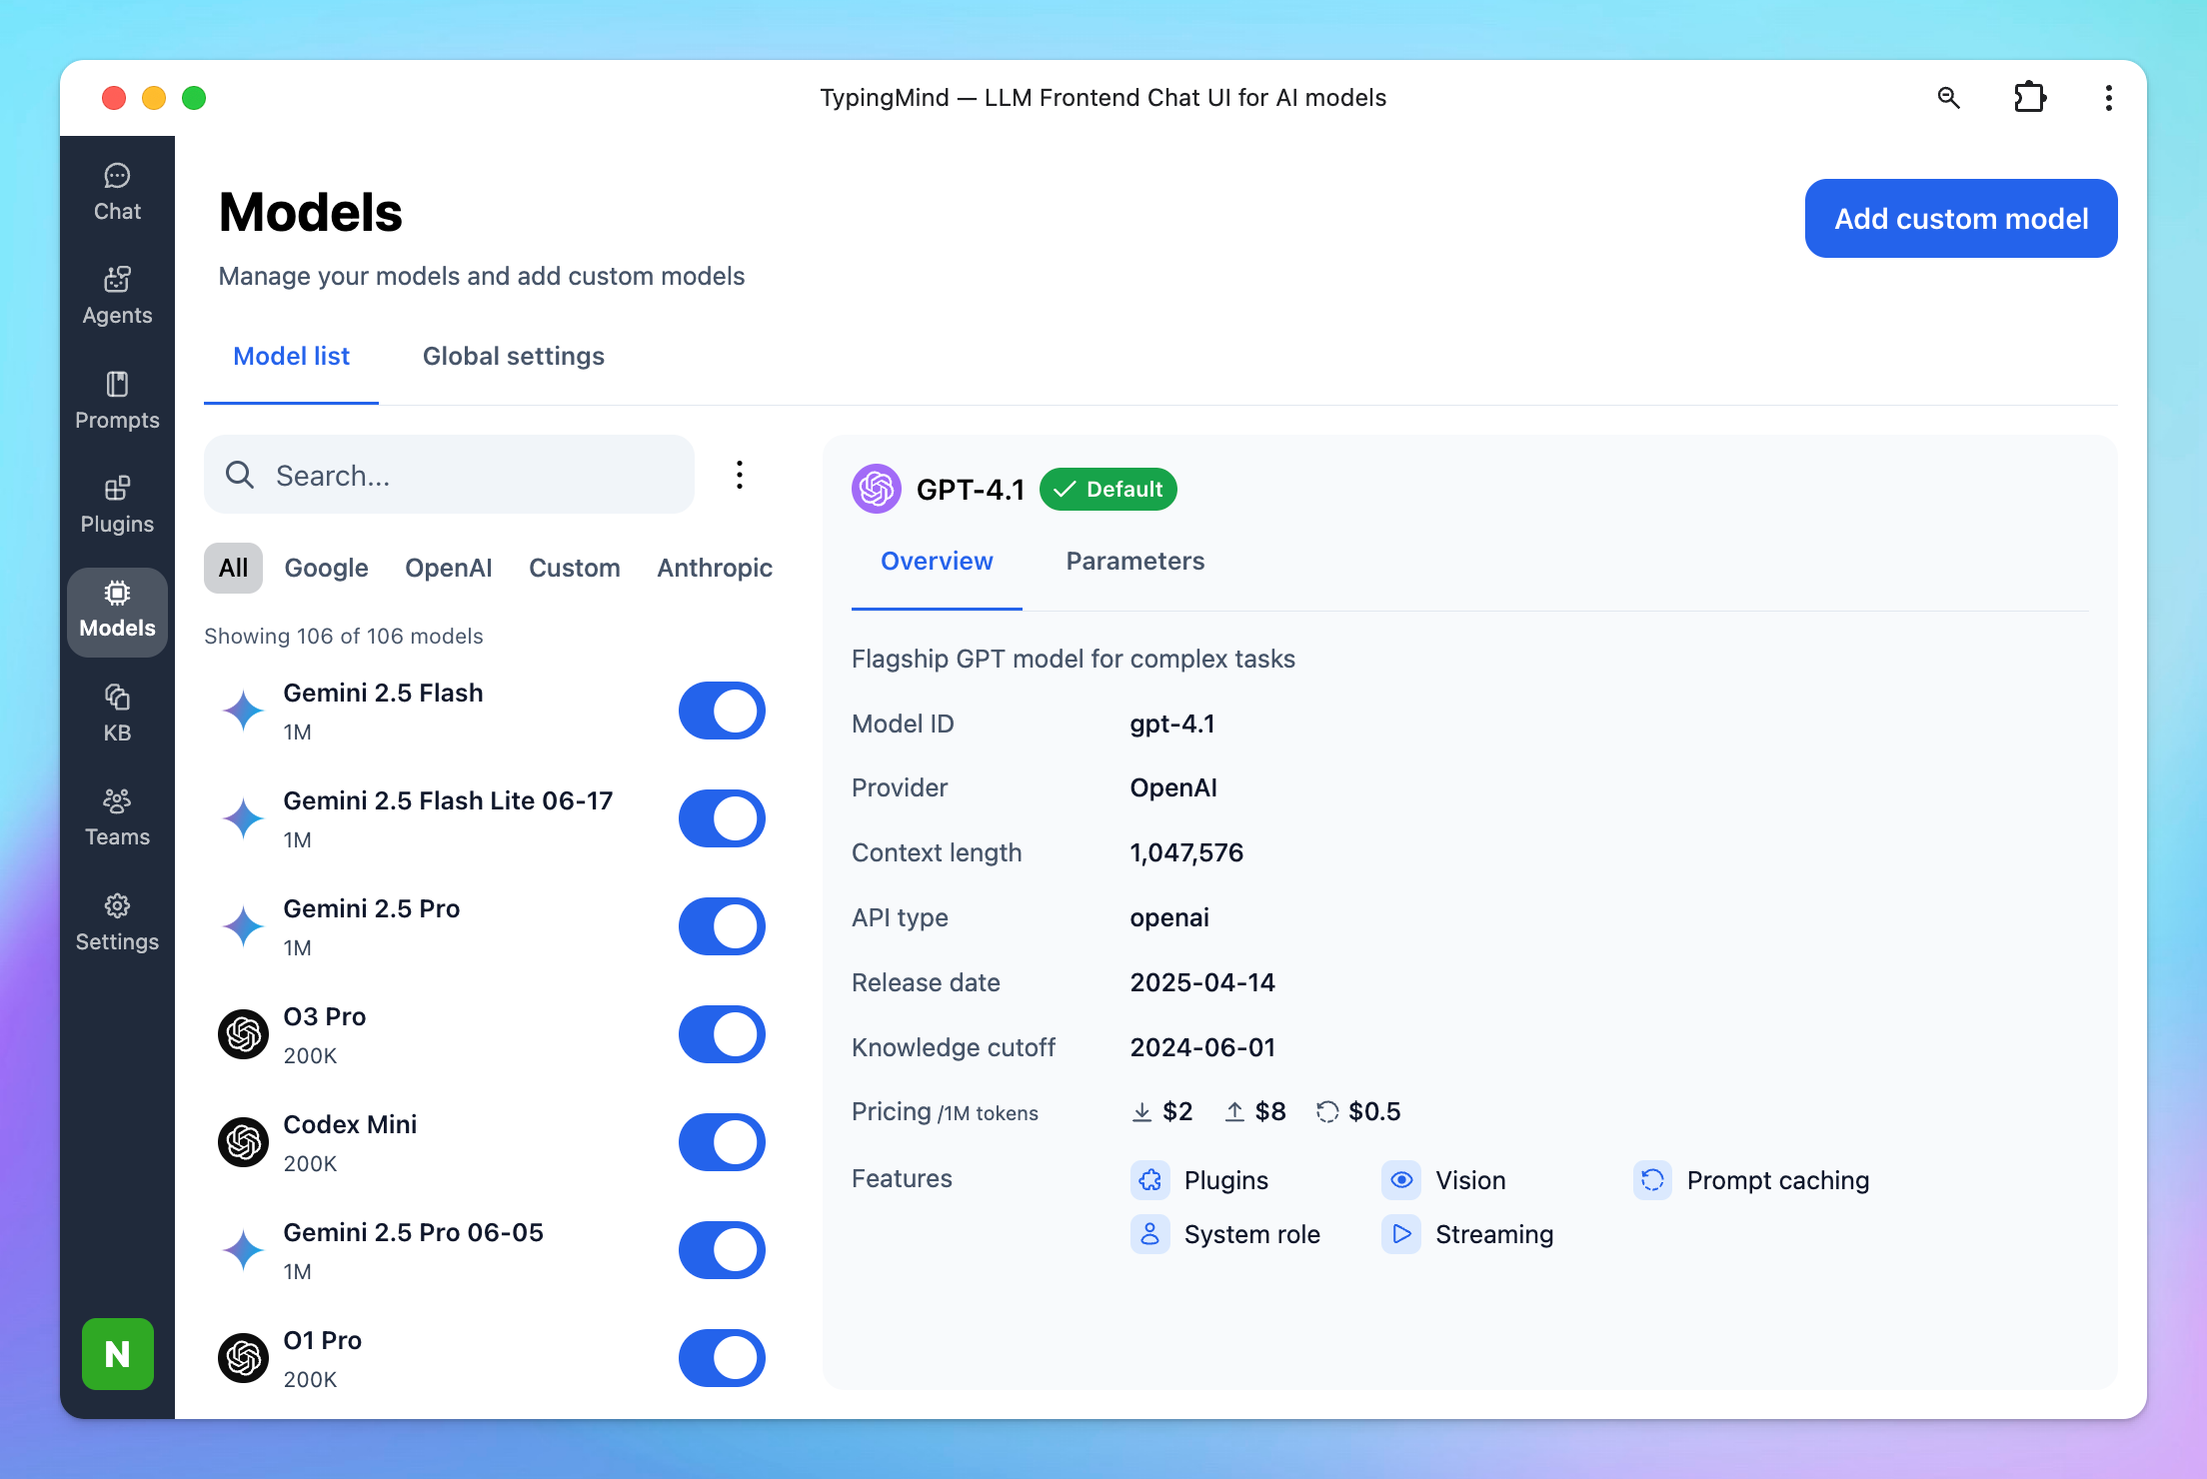Select the Gemini 2.5 Pro 06-05 model name
This screenshot has width=2207, height=1479.
[414, 1233]
